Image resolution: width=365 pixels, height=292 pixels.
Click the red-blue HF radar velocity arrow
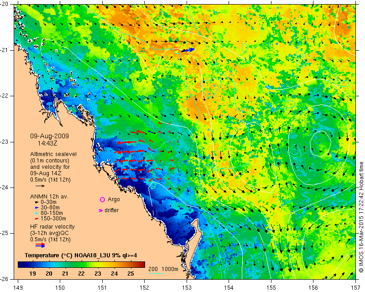pos(40,245)
